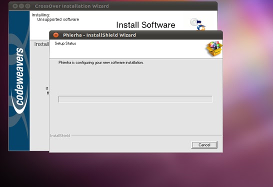Click the InstallShield box icon
Image resolution: width=273 pixels, height=187 pixels.
[214, 48]
